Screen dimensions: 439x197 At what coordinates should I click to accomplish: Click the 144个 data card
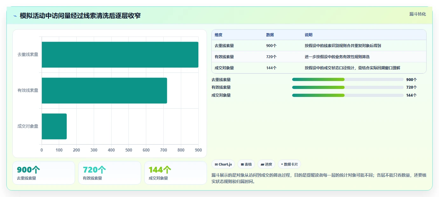point(175,173)
